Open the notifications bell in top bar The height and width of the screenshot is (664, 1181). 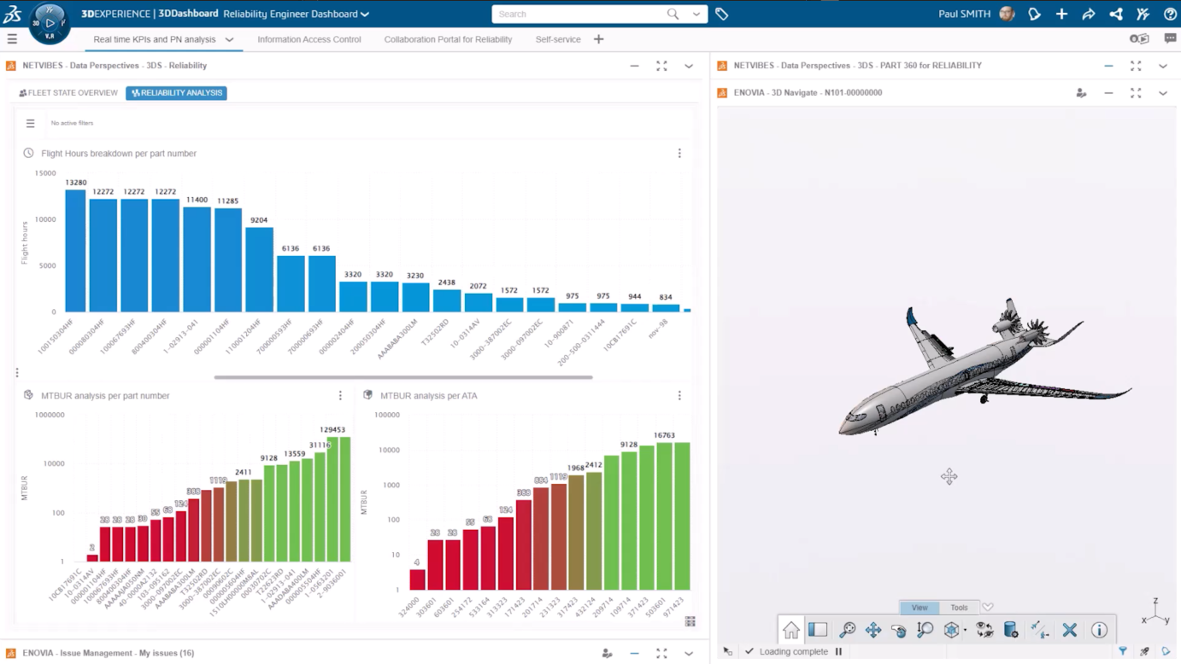pos(1034,14)
